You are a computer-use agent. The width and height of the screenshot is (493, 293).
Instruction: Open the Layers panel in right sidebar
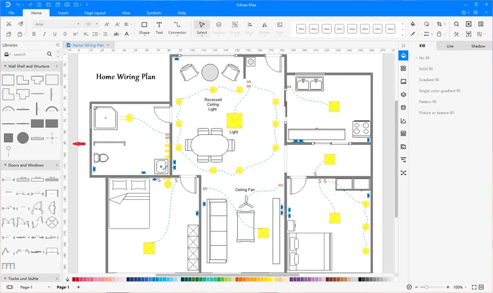pyautogui.click(x=403, y=94)
